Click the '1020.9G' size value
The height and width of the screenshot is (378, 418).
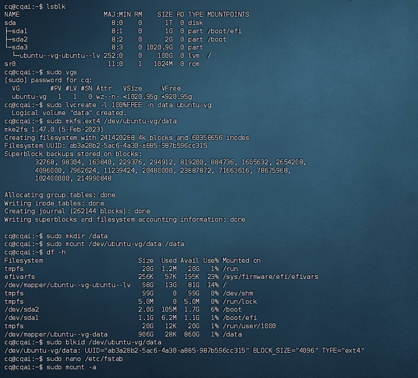[160, 48]
